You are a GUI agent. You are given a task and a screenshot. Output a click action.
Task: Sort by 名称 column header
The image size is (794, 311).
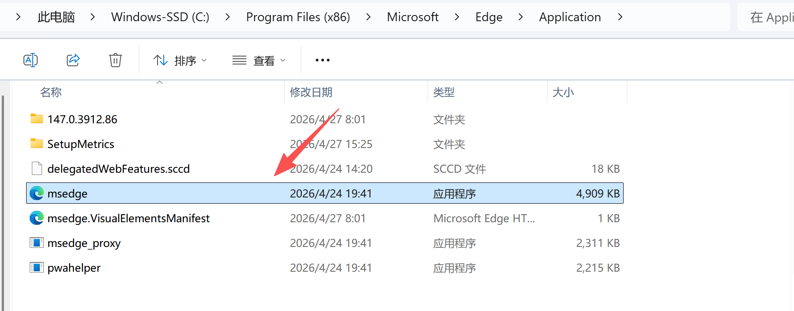[51, 92]
